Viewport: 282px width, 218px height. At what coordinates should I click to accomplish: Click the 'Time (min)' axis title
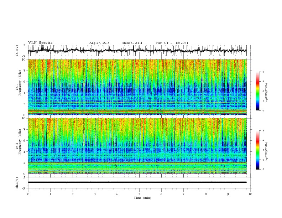(142, 198)
